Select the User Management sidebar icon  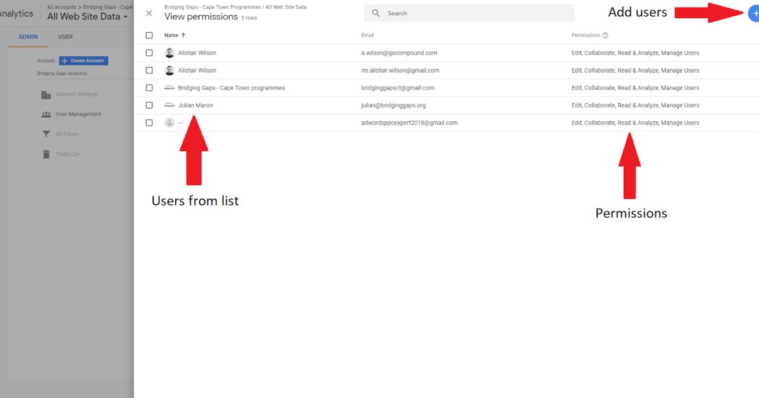pos(44,114)
